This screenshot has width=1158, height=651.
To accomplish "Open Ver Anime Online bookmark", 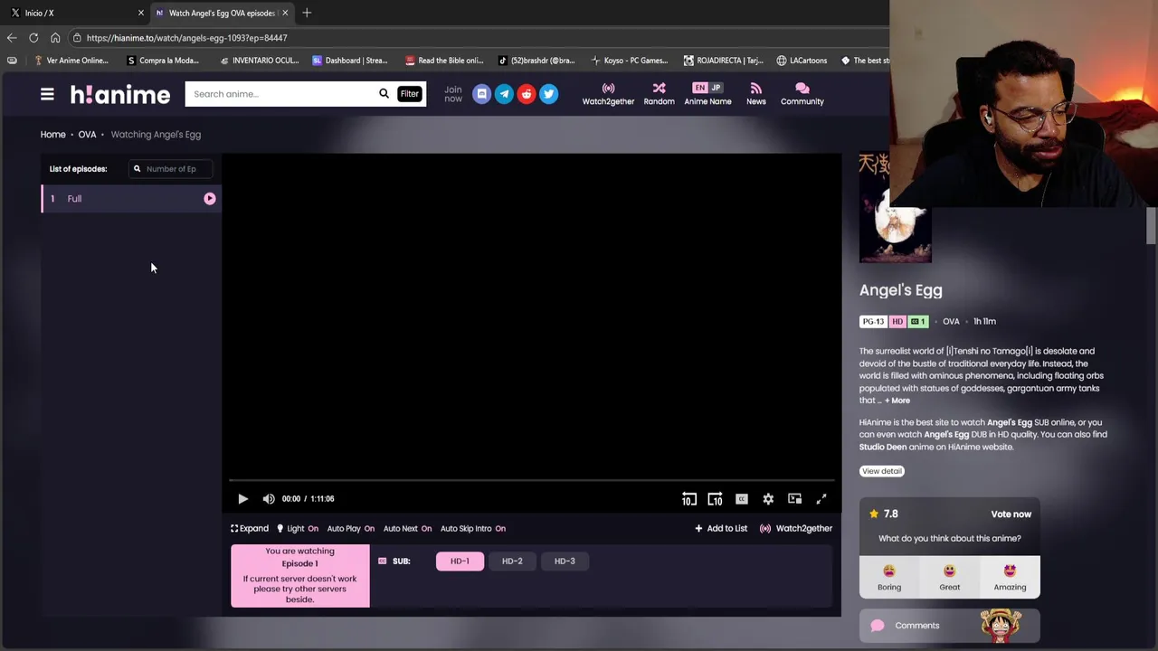I will pyautogui.click(x=71, y=61).
